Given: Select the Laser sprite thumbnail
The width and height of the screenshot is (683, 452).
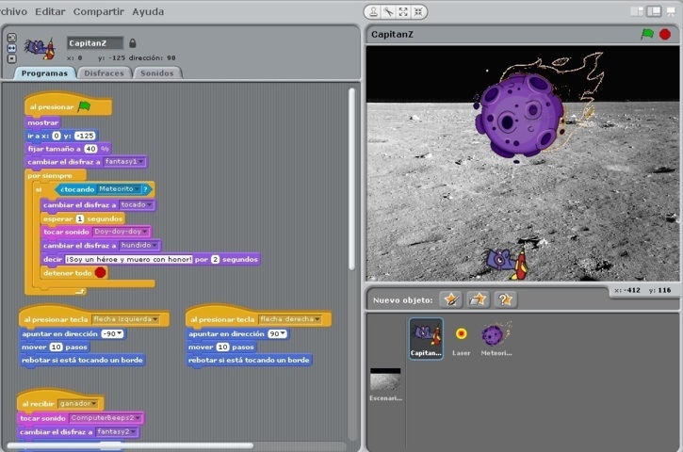Looking at the screenshot, I should coord(461,337).
